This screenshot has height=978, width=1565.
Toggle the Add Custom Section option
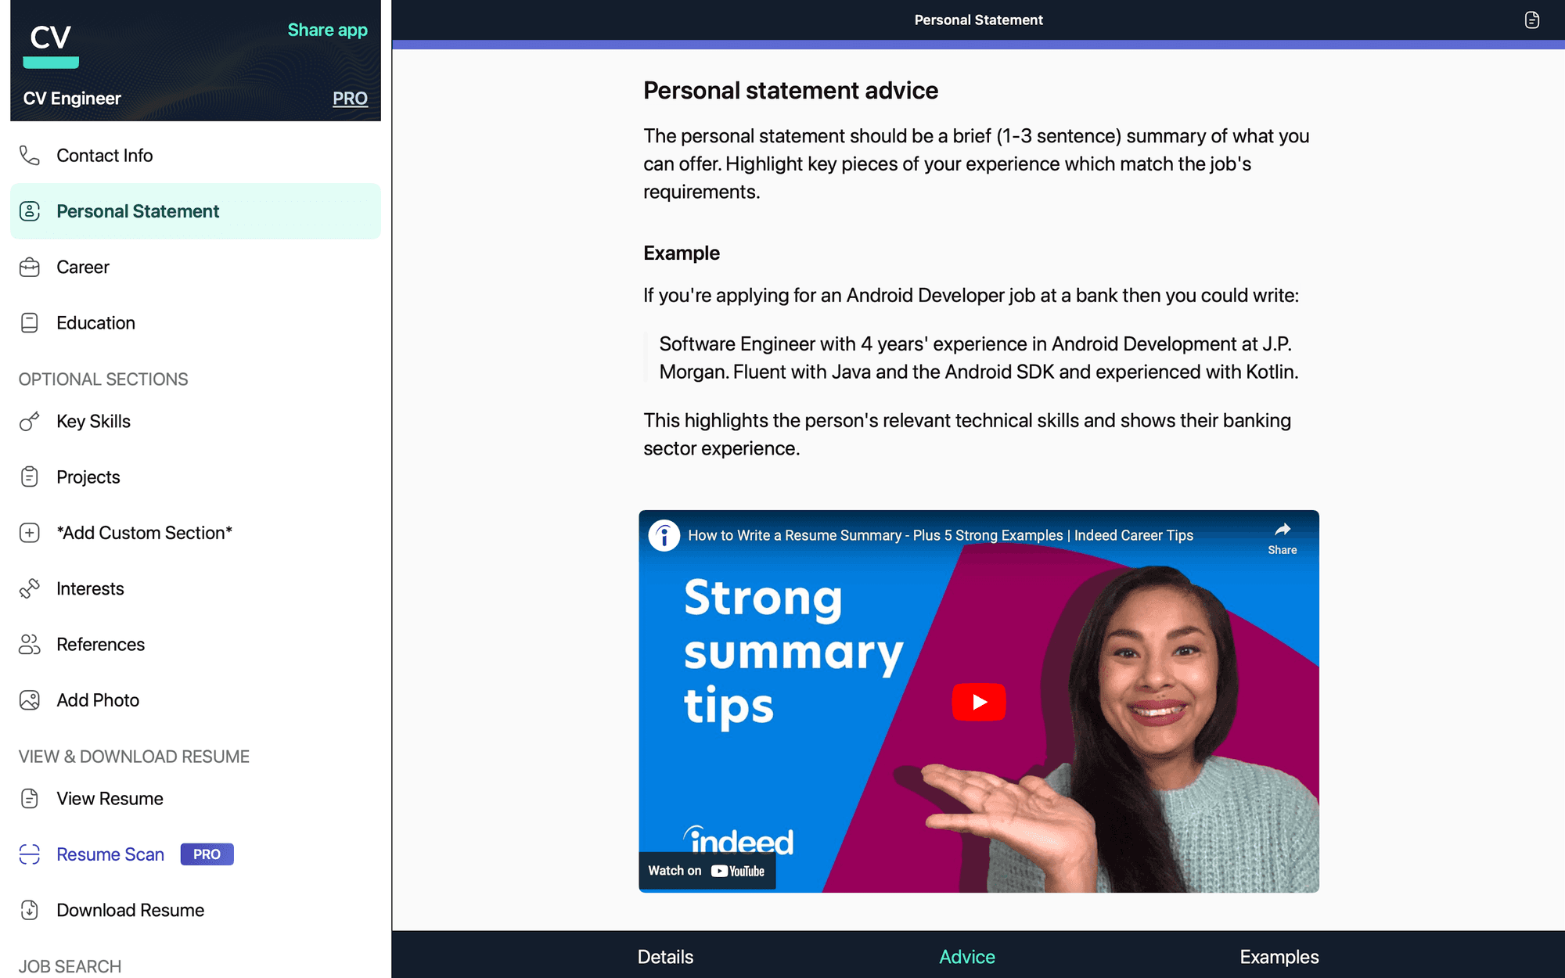[x=144, y=532]
